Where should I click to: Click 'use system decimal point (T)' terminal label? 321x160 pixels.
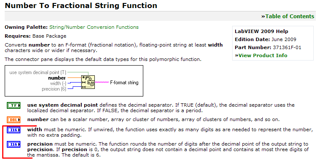(x=38, y=72)
